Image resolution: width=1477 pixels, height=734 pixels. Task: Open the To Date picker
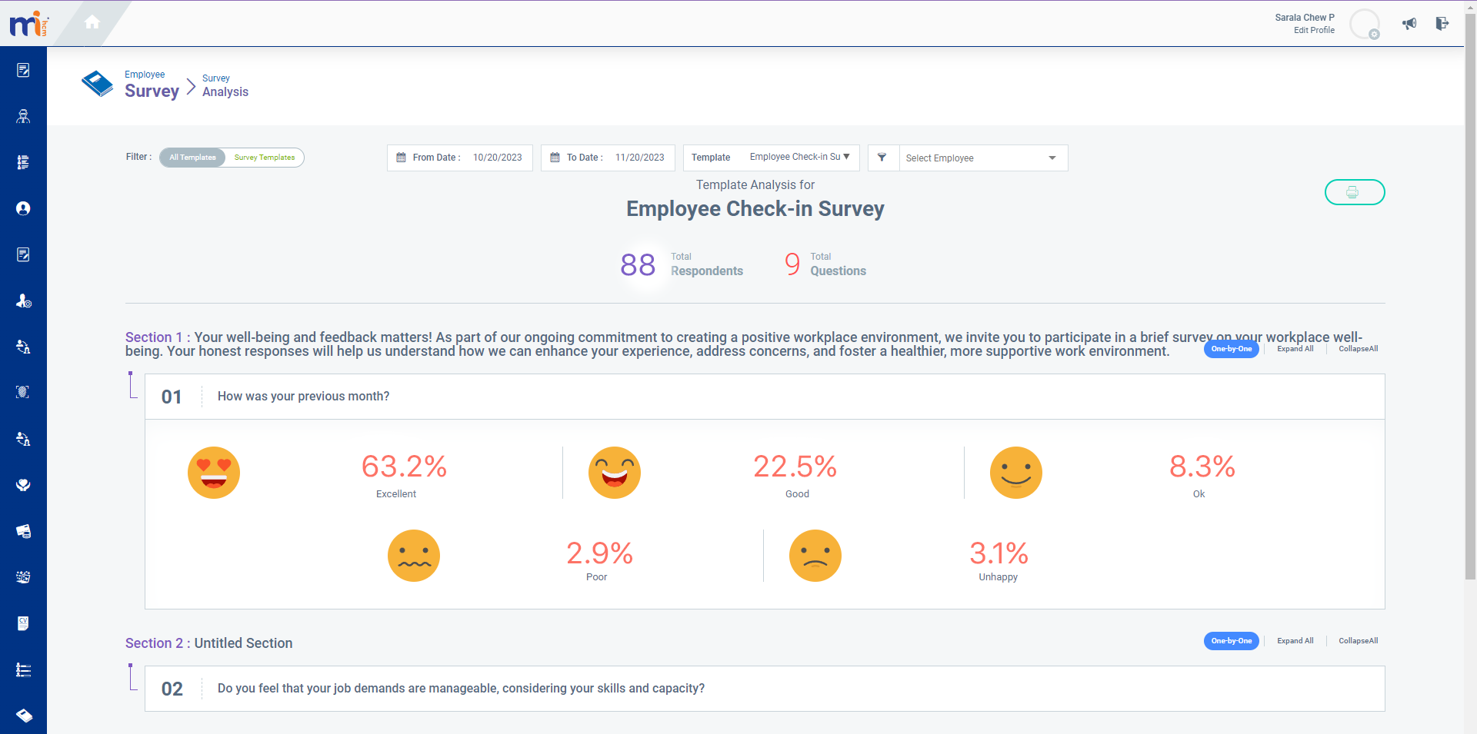pos(555,158)
